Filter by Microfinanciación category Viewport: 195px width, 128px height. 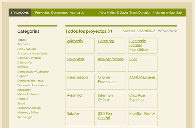point(29,108)
